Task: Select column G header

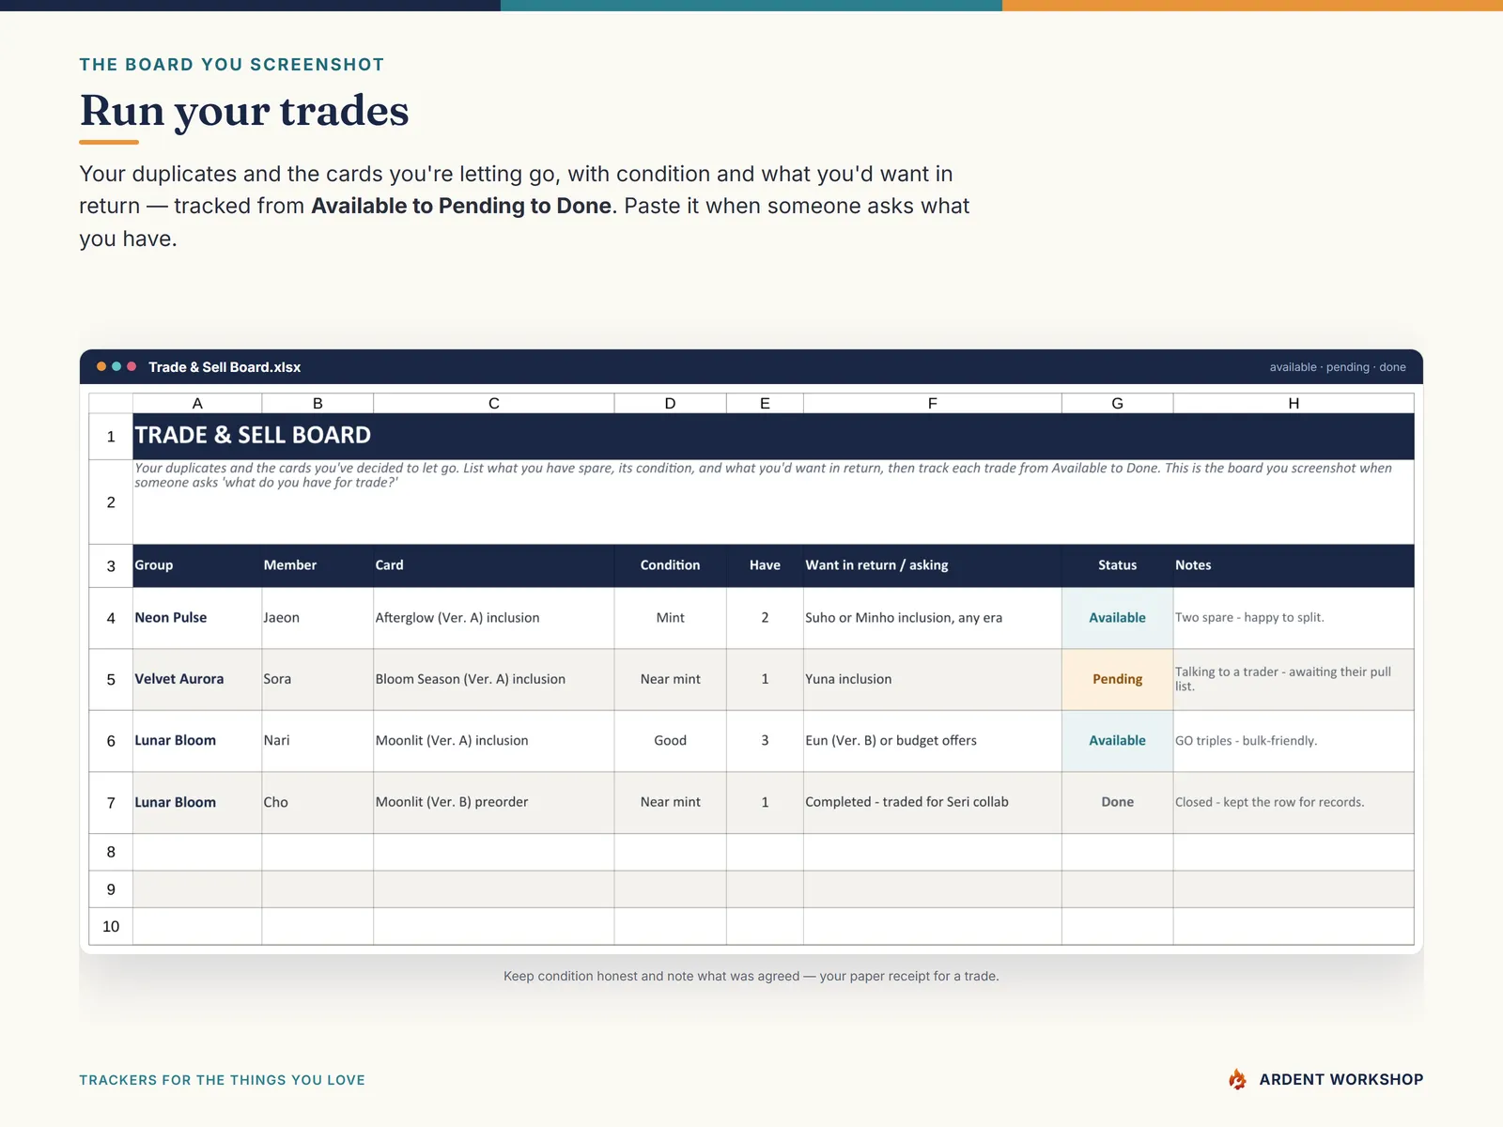Action: coord(1118,403)
